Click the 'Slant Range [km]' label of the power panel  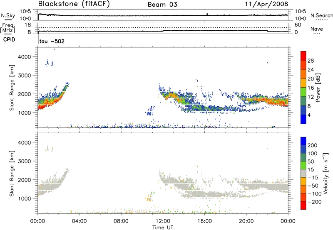12,88
